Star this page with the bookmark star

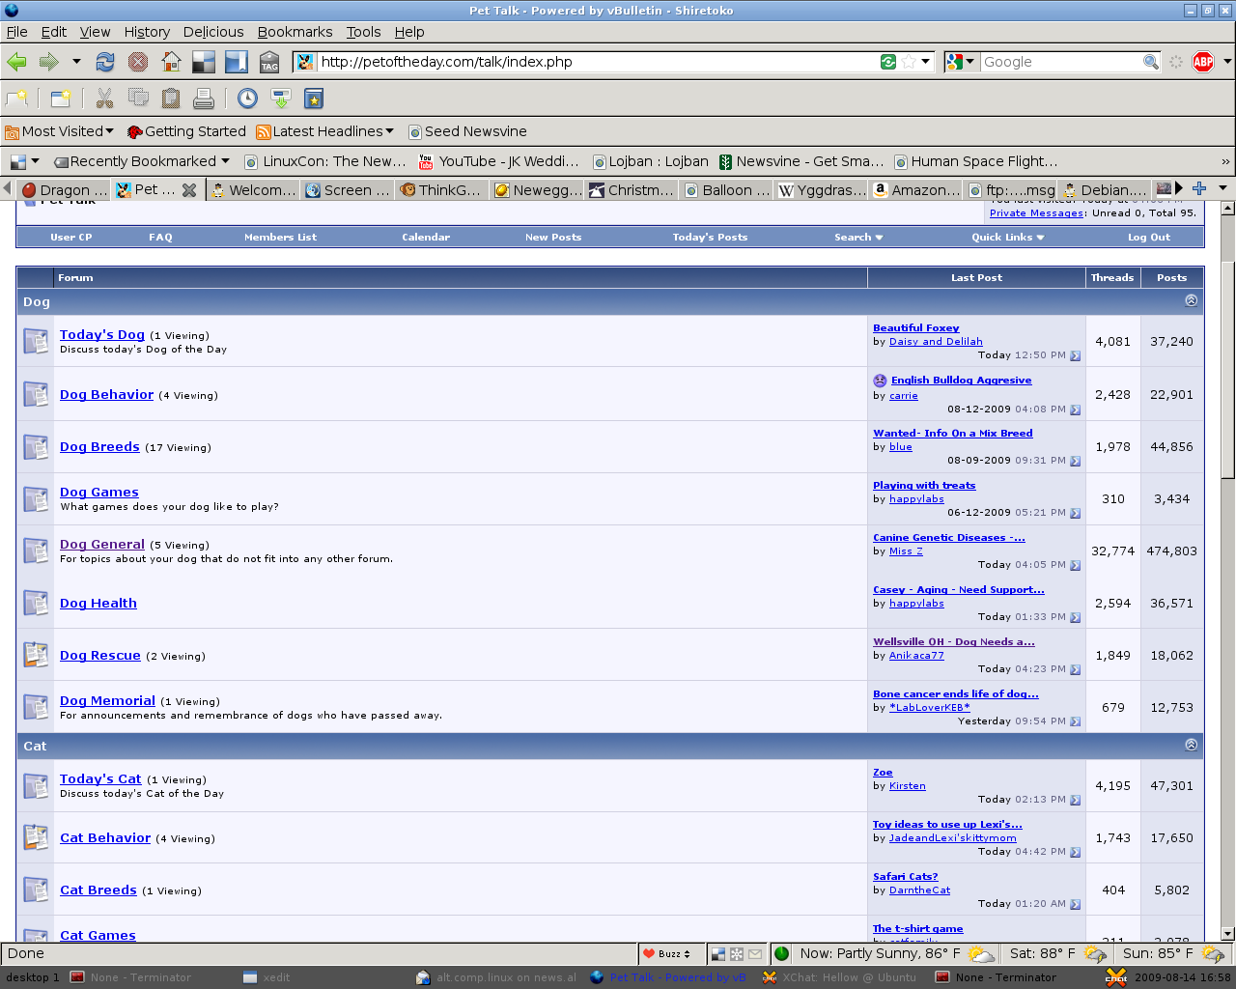(909, 62)
